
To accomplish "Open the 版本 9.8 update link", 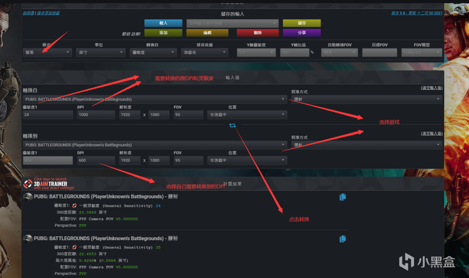I will [417, 13].
